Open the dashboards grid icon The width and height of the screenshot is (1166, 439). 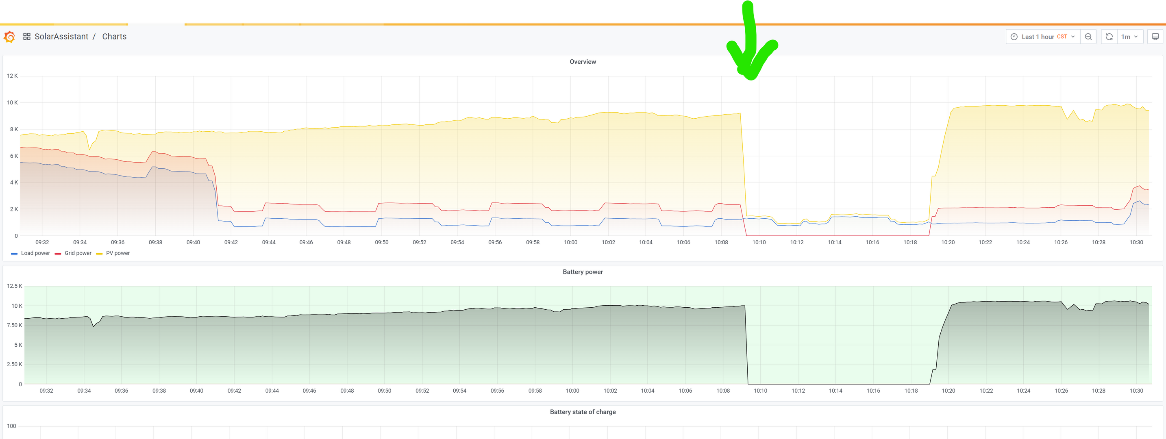(27, 37)
